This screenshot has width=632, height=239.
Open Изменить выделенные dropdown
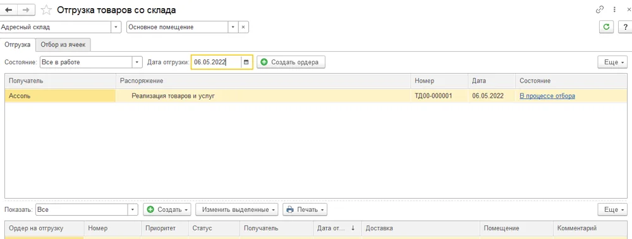click(237, 209)
